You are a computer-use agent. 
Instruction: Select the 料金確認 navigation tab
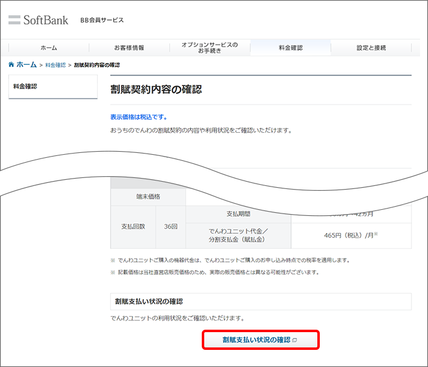click(x=290, y=48)
